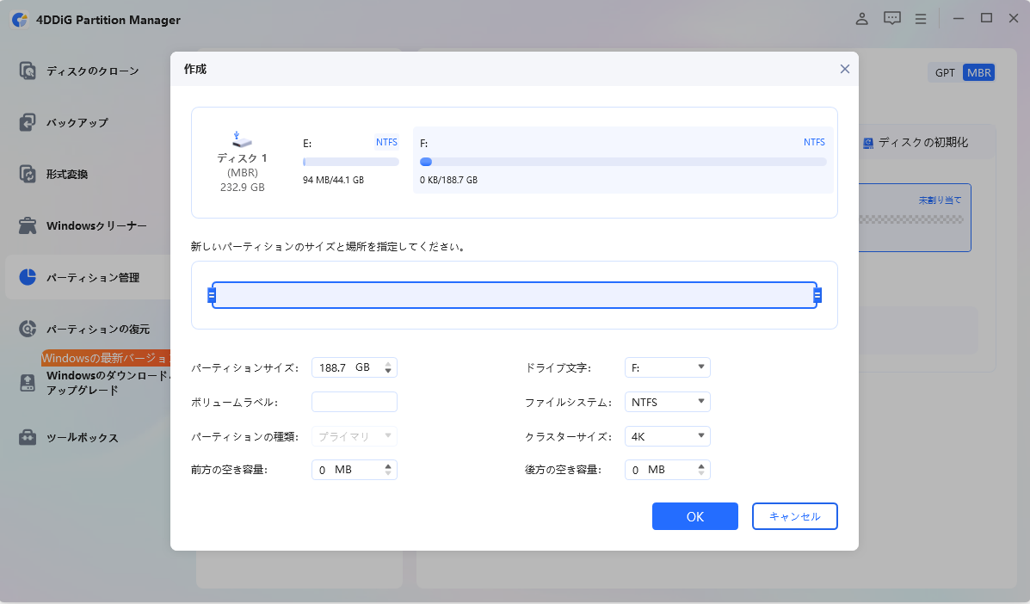Screen dimensions: 1030x604
Task: Open the Toolbox (ツールボックス) icon
Action: tap(28, 437)
